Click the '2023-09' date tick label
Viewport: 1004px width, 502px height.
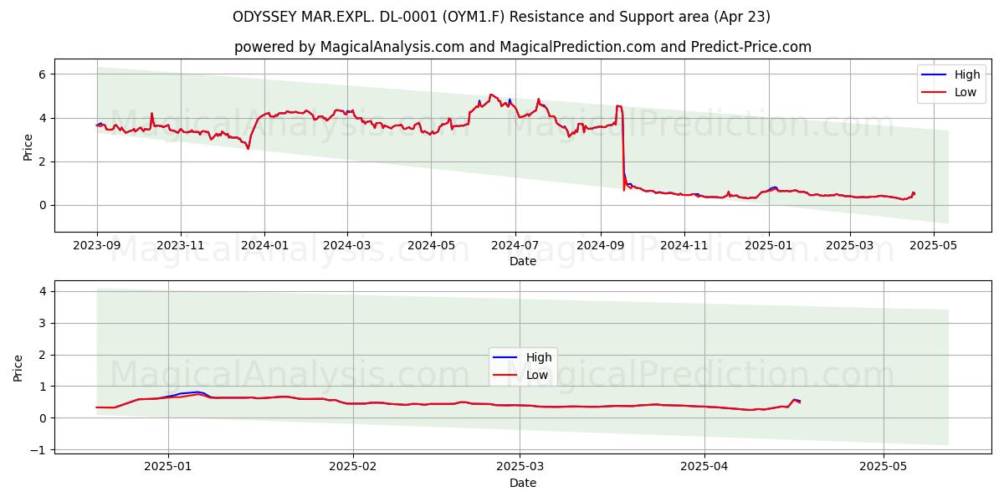[x=97, y=246]
